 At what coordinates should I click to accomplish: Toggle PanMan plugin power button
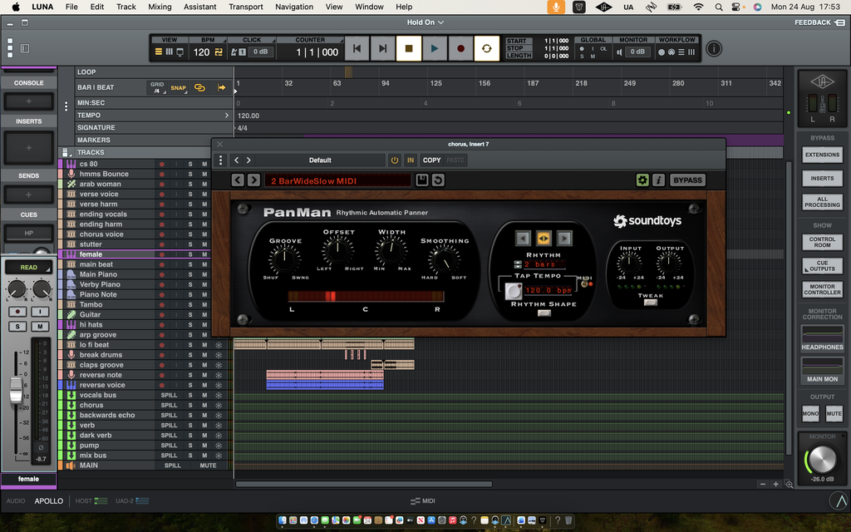click(x=395, y=160)
